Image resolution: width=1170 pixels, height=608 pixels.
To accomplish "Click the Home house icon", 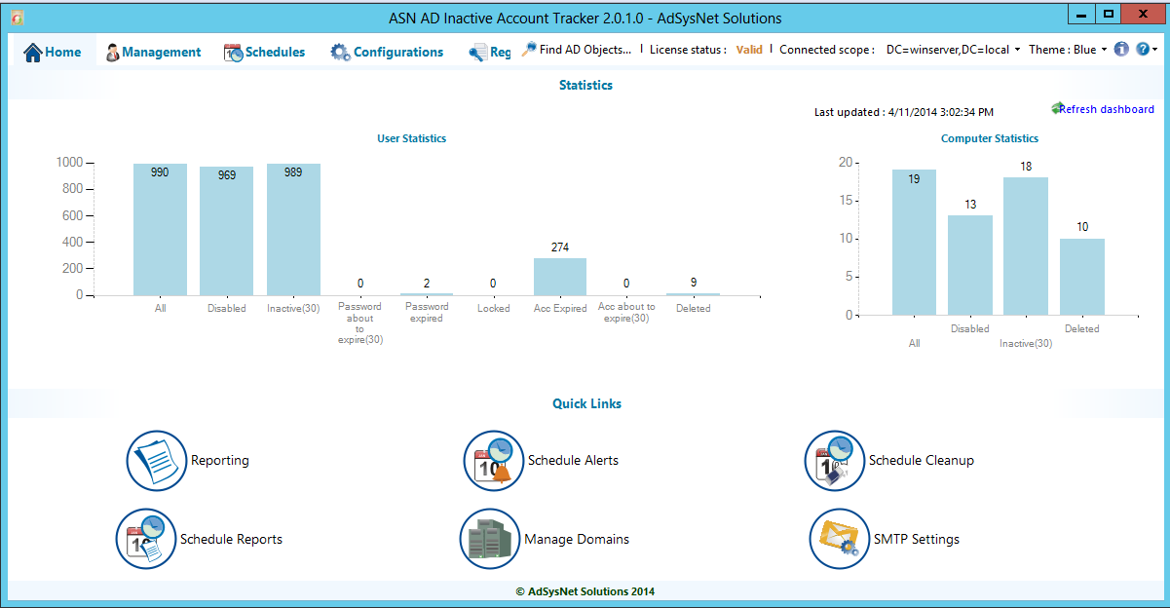I will 33,52.
